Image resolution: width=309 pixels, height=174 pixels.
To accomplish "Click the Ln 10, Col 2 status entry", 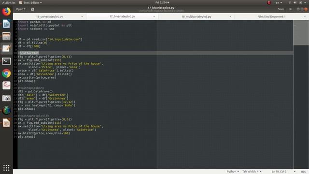I will click(x=279, y=172).
